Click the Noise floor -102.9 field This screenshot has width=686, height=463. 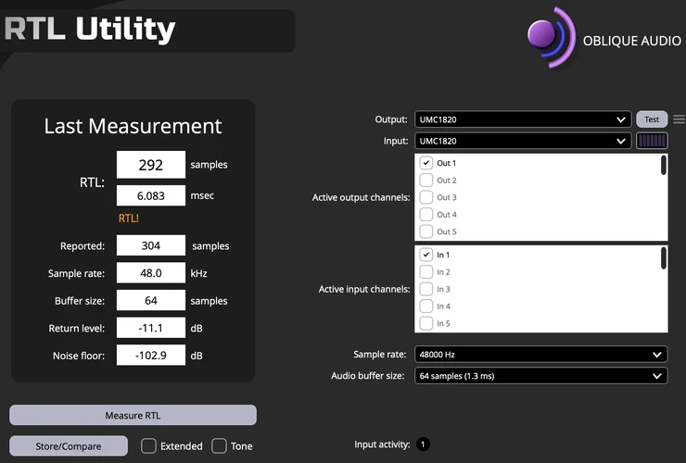coord(151,355)
